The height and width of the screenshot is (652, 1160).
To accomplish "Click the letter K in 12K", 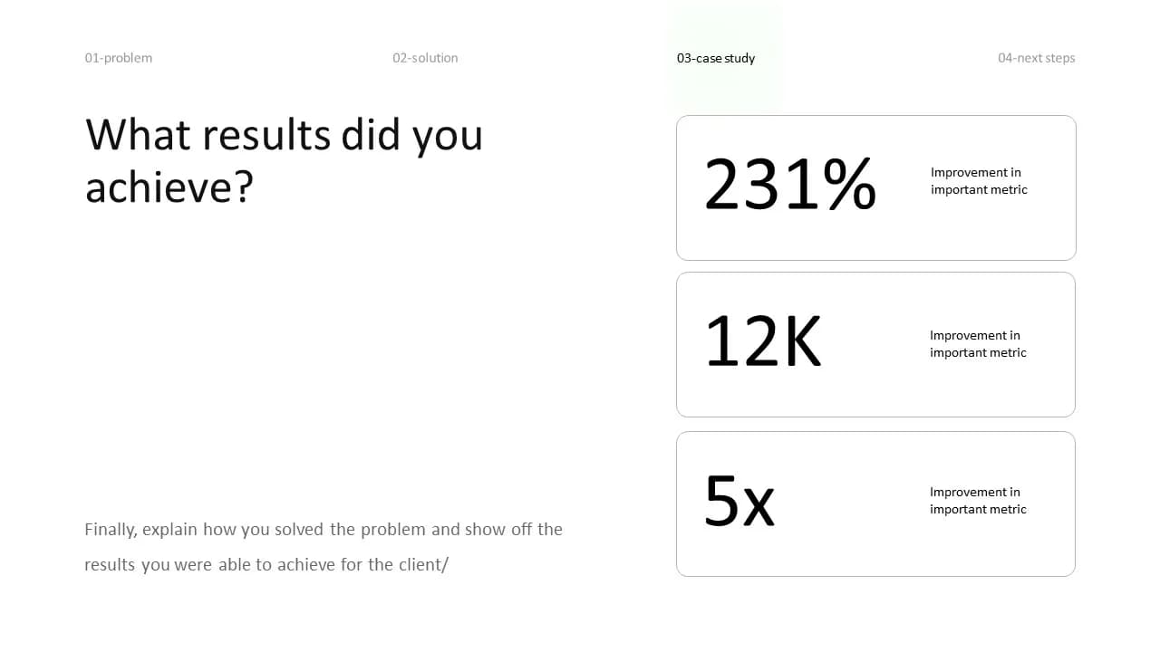I will click(x=798, y=342).
